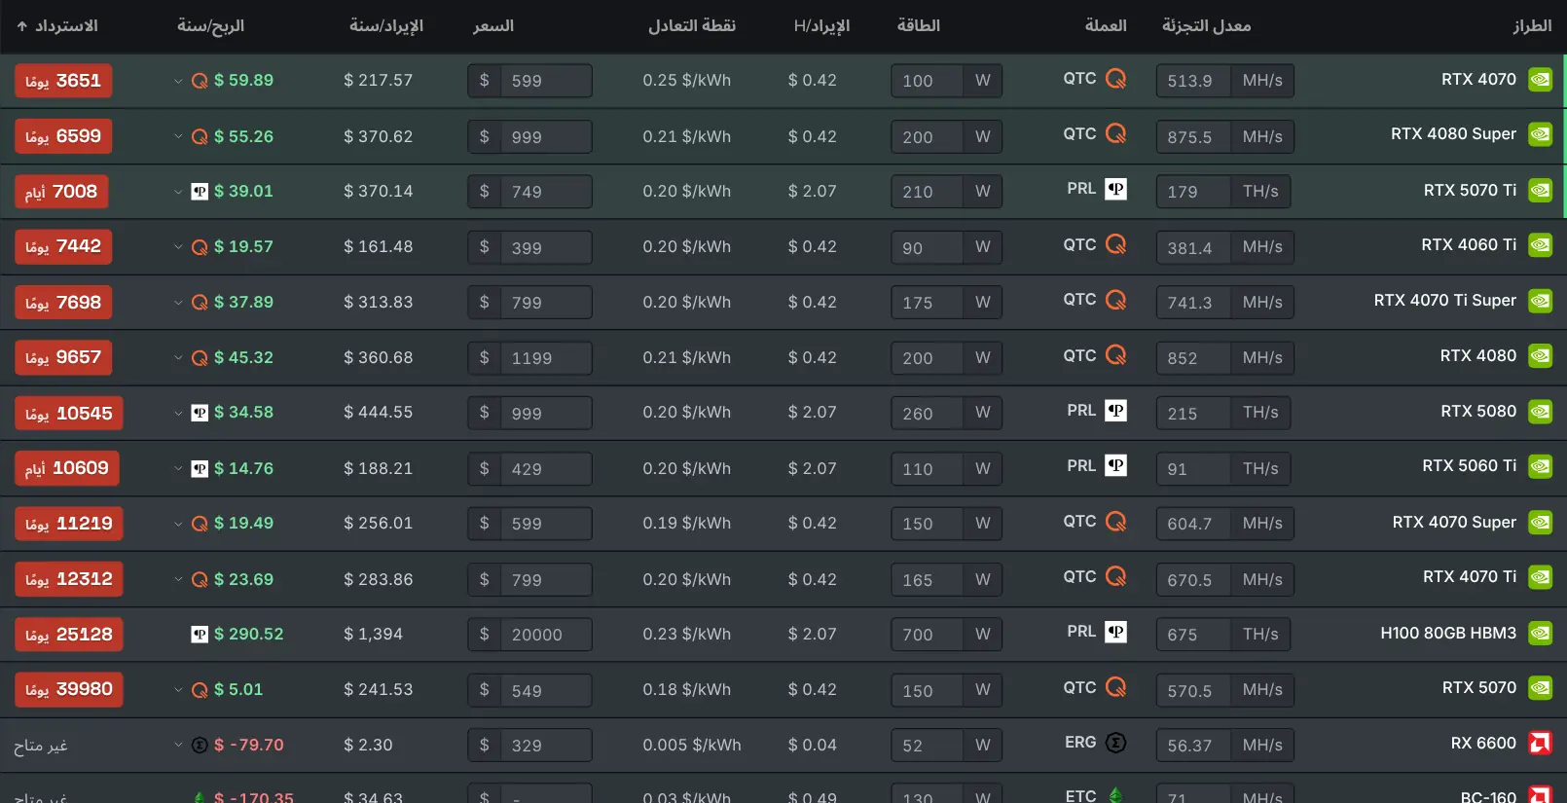Screen dimensions: 1567x803
Task: Expand profit chevron next to $ -79.70
Action: pos(178,746)
